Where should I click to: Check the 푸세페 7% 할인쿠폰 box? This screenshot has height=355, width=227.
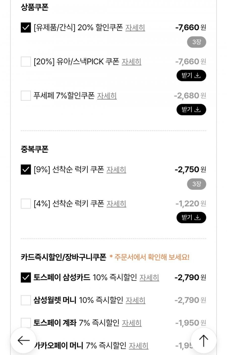click(x=26, y=96)
